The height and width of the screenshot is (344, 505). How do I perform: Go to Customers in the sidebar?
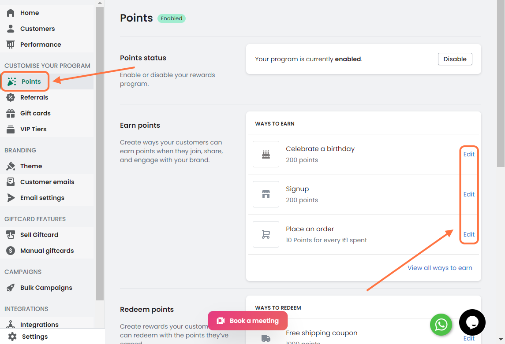coord(37,29)
